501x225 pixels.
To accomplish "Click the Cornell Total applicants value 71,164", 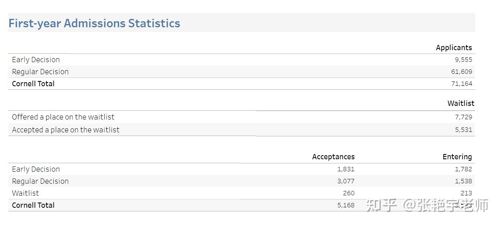I will 461,83.
